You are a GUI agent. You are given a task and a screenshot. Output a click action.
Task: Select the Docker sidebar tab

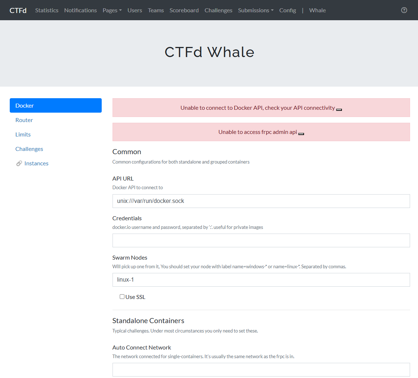56,105
